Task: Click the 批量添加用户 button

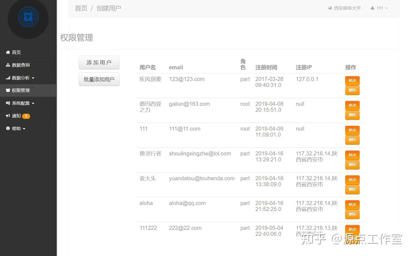Action: coord(99,79)
